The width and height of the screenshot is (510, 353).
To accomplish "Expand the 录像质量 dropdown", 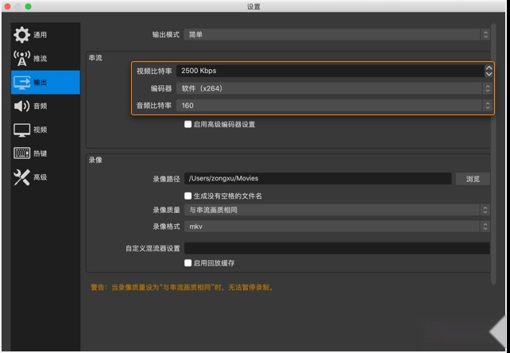I will (x=337, y=210).
